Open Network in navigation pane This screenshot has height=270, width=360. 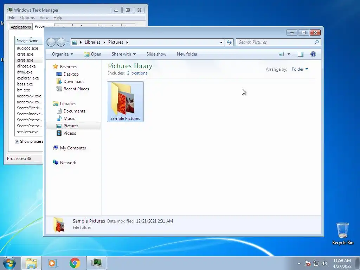point(68,162)
